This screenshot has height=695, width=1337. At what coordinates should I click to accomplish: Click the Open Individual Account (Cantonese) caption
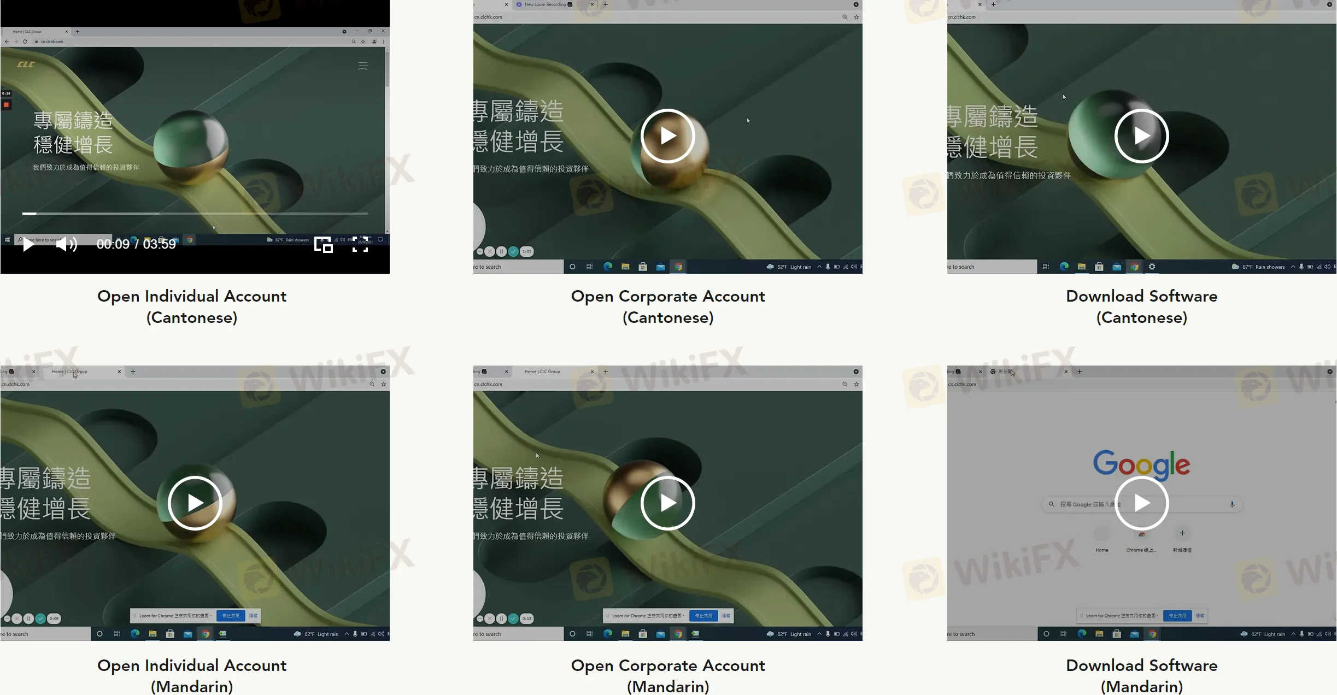[192, 307]
